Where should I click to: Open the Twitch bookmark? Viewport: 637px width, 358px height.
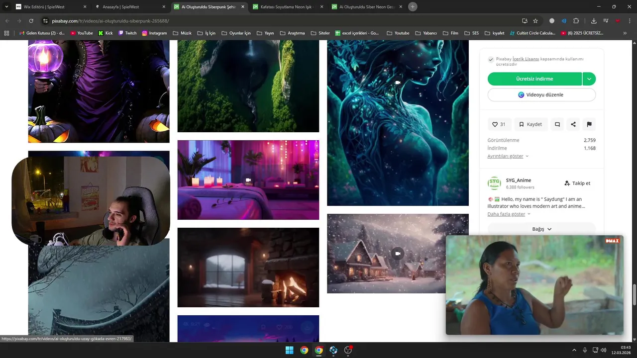tap(127, 33)
